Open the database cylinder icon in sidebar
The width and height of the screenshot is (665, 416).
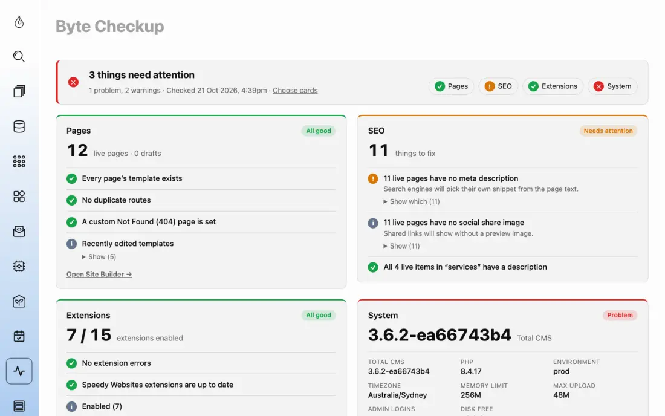[x=19, y=126]
